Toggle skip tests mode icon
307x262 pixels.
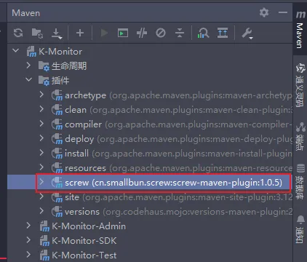161,33
